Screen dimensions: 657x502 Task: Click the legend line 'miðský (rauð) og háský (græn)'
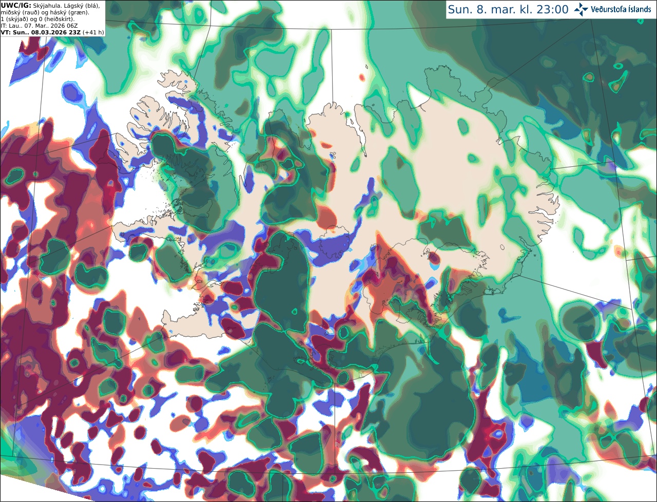45,12
